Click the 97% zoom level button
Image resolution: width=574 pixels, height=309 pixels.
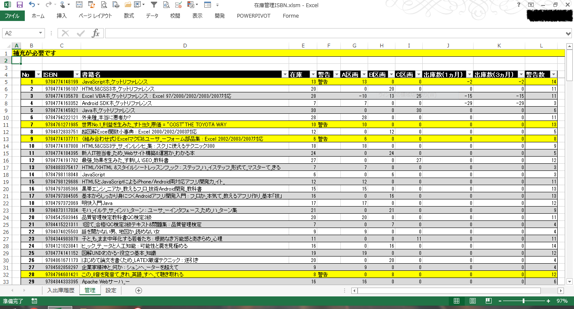(562, 301)
